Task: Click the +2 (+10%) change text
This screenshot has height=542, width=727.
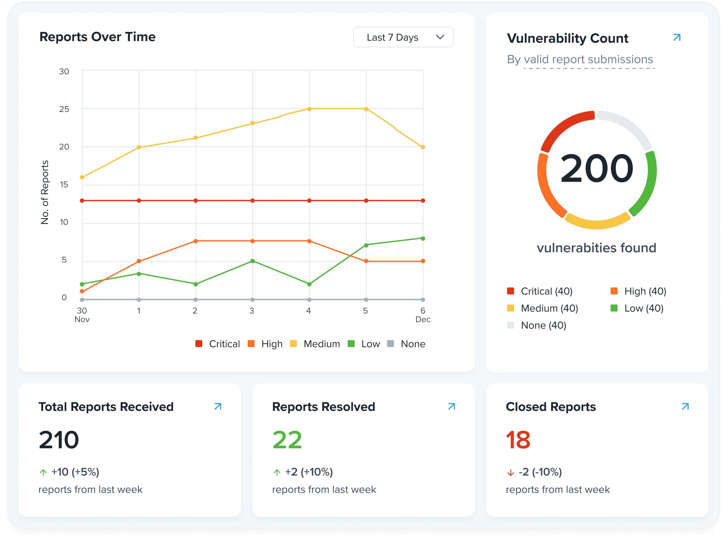Action: tap(309, 472)
